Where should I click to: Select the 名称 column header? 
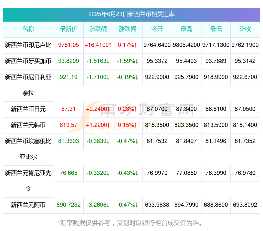(x=28, y=29)
